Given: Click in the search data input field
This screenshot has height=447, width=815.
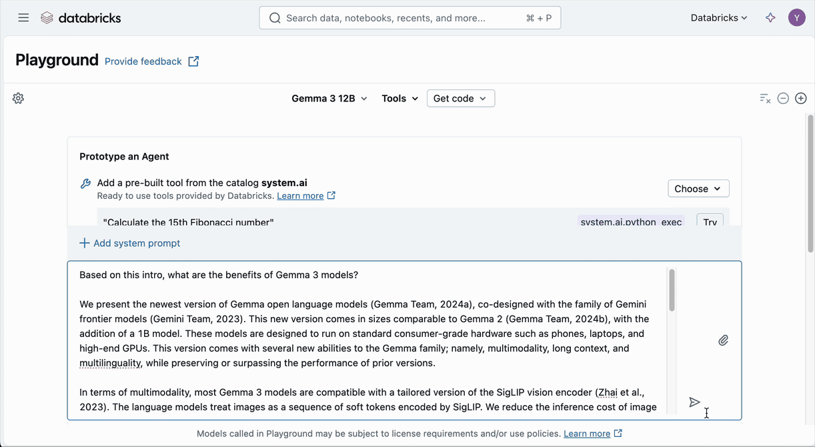Looking at the screenshot, I should pyautogui.click(x=400, y=18).
